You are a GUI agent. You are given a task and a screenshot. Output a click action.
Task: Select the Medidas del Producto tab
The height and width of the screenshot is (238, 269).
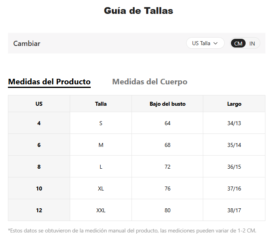[49, 82]
